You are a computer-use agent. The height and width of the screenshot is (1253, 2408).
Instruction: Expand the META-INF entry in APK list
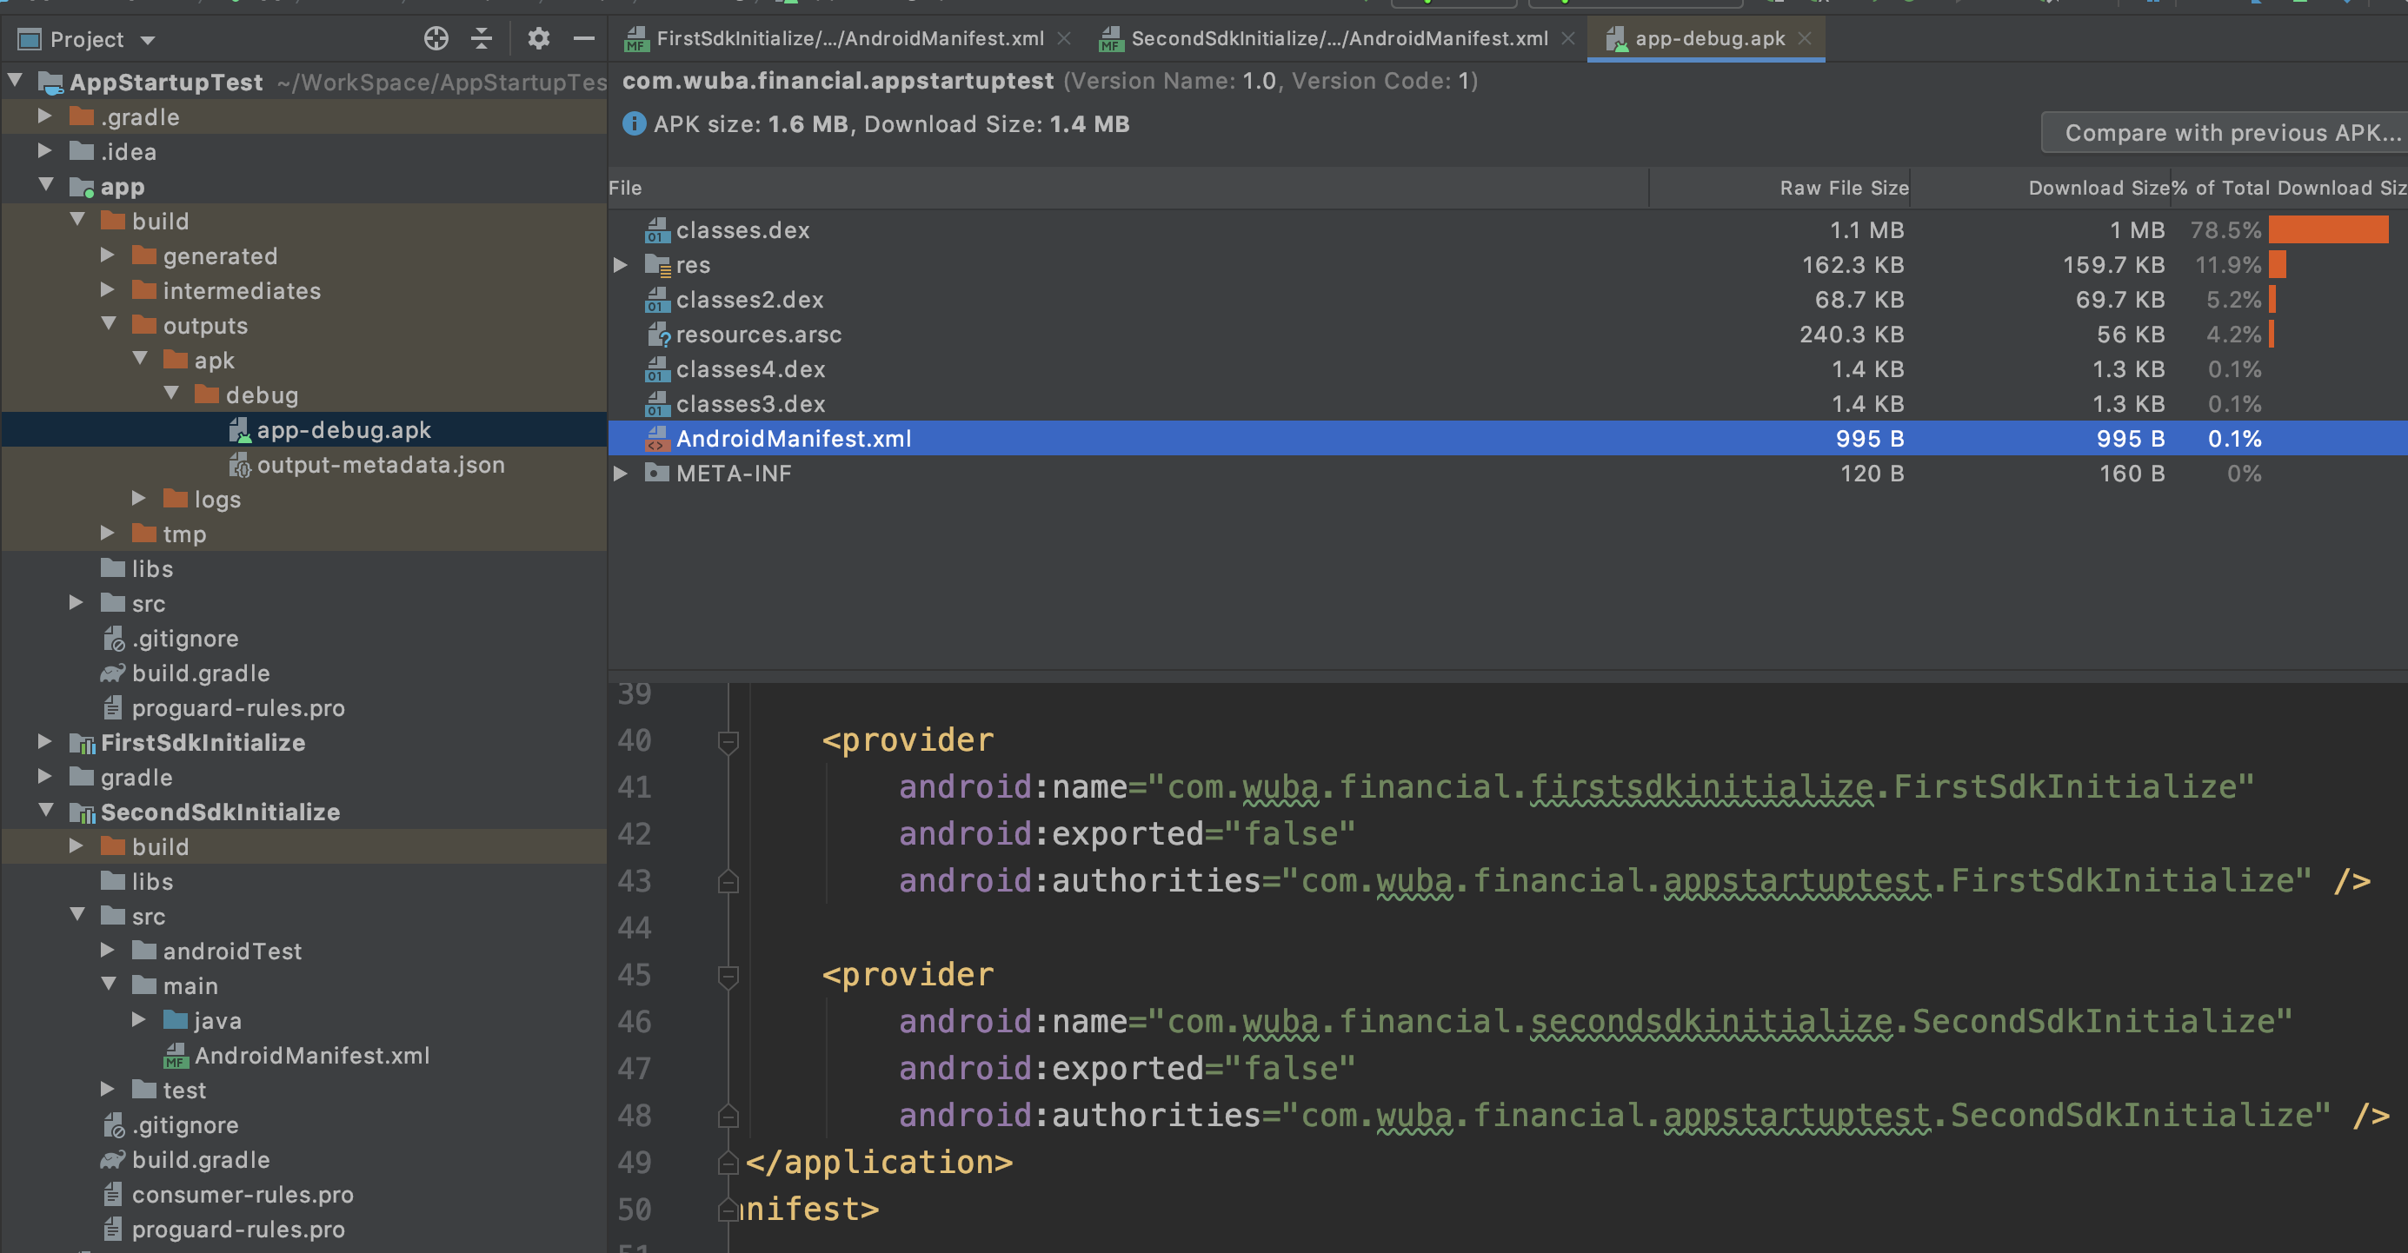tap(620, 473)
